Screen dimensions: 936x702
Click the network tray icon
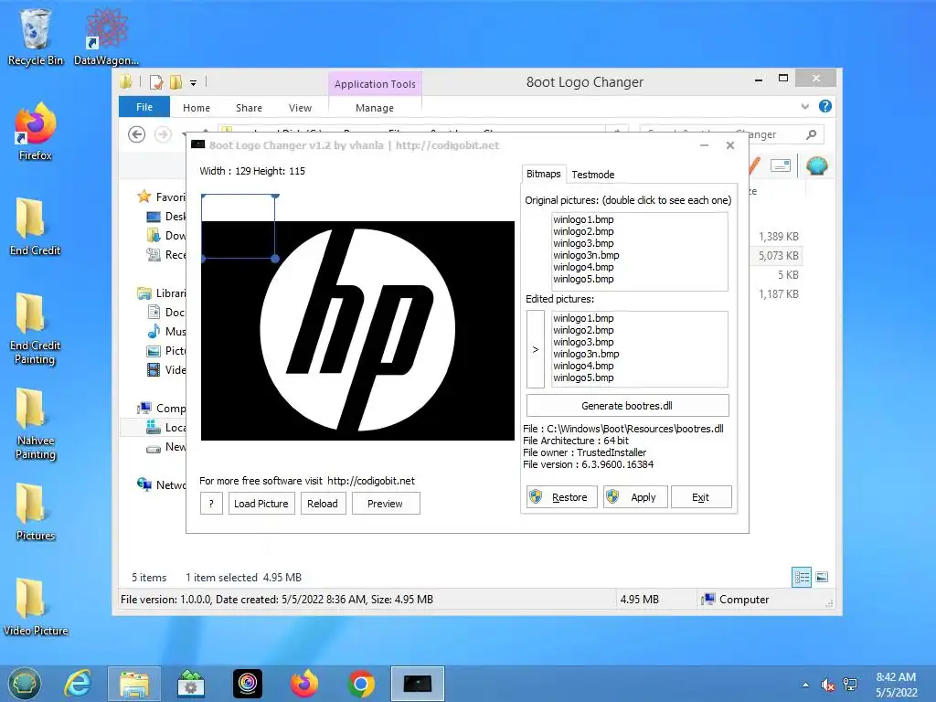pos(850,685)
